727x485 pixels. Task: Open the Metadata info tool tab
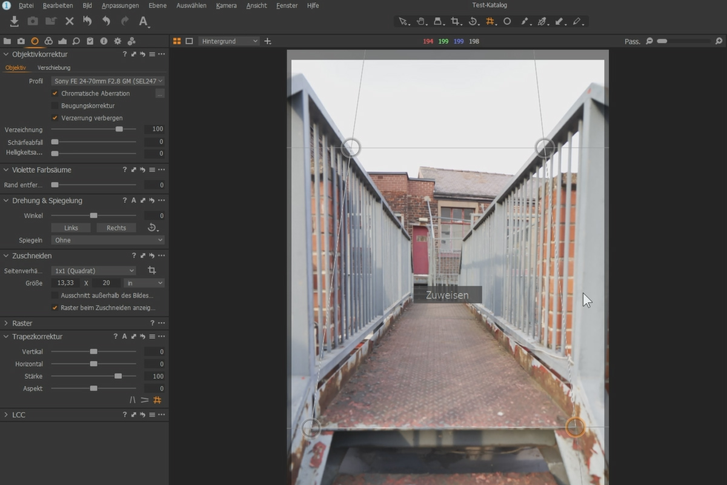pos(104,41)
